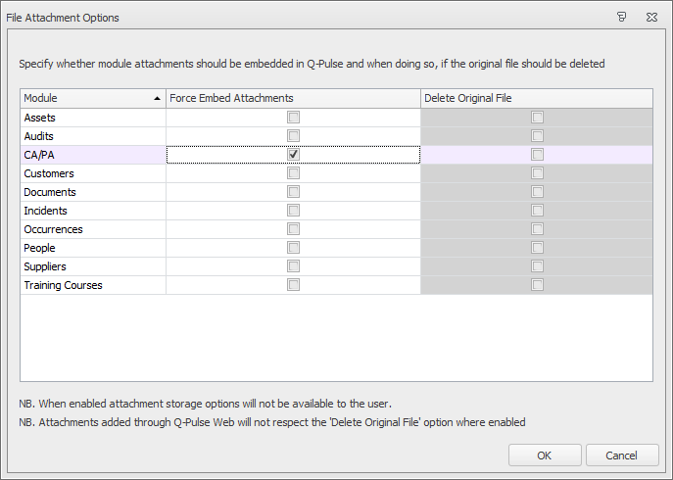Click the help icon in title bar
The height and width of the screenshot is (480, 673).
pos(621,18)
